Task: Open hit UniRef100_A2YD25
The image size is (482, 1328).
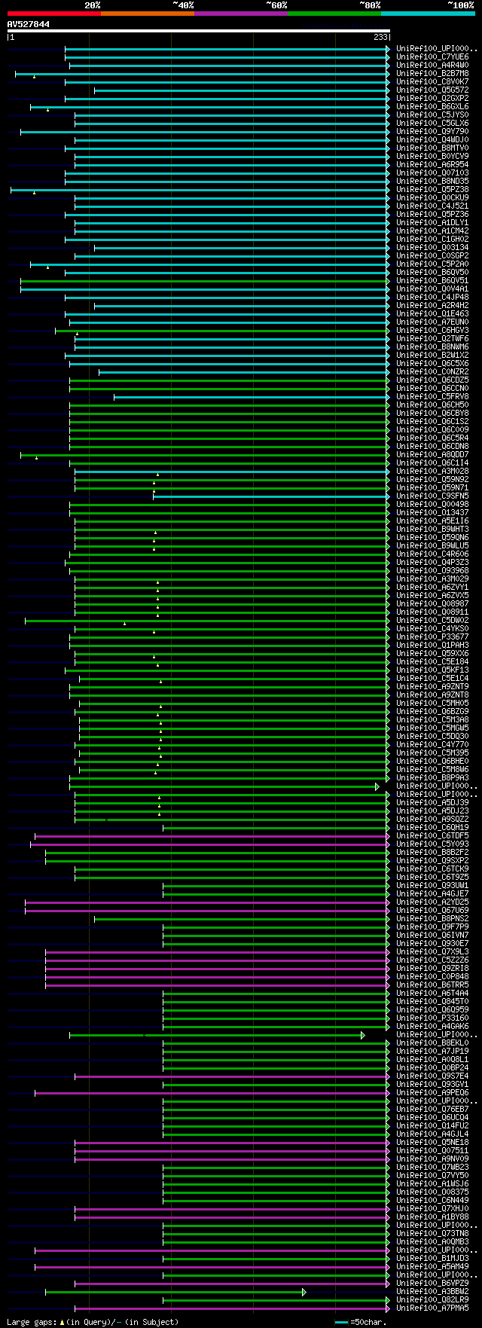Action: point(432,902)
